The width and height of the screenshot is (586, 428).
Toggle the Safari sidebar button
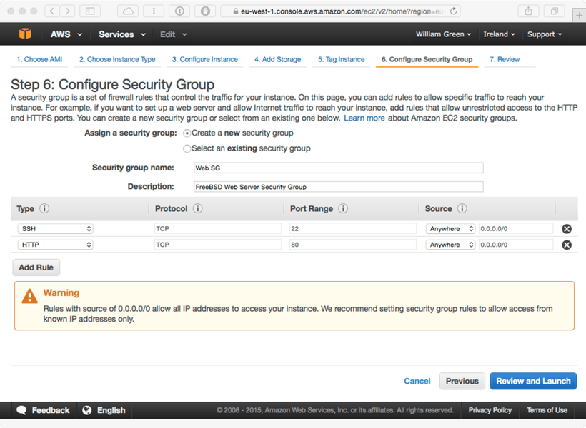pos(90,11)
